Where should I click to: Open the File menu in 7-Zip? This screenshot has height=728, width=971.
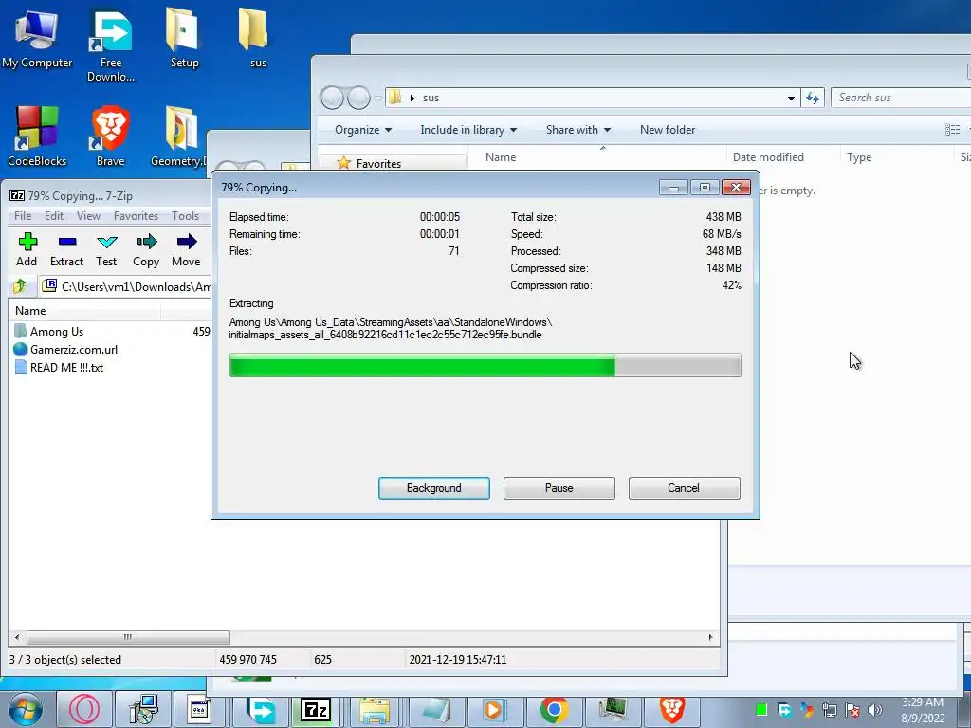click(23, 216)
